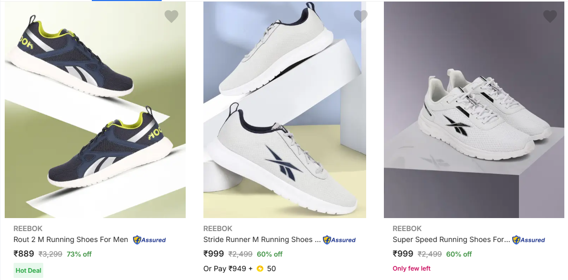This screenshot has height=280, width=568.
Task: Click the Hot Deal tag
Action: pos(28,271)
